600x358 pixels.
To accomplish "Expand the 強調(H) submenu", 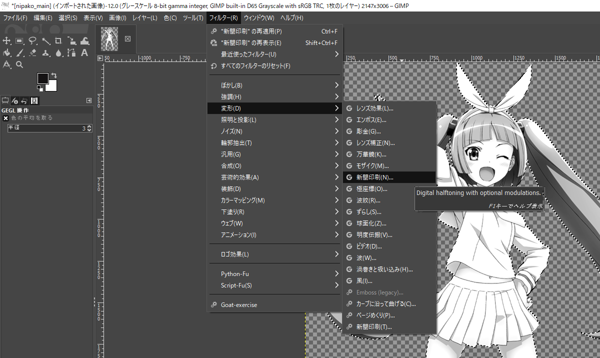I will [274, 97].
